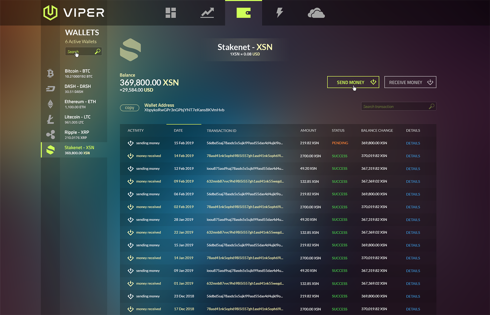Click the Viper logo icon
490x315 pixels.
[x=50, y=13]
